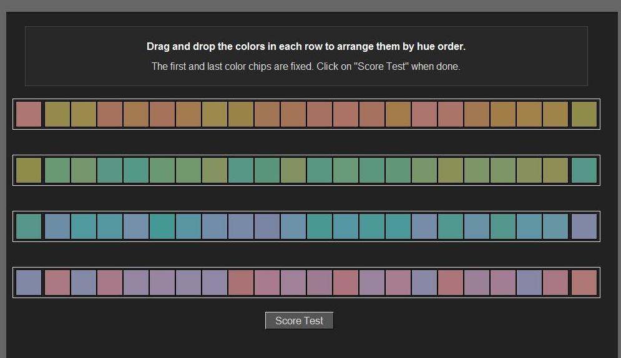Click the second-to-last olive chip in second row
The width and height of the screenshot is (621, 358).
(x=555, y=170)
